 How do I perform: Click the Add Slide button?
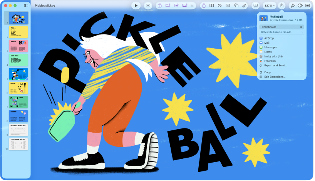(x=148, y=5)
